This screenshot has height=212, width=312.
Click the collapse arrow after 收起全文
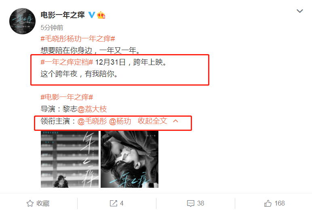point(175,121)
